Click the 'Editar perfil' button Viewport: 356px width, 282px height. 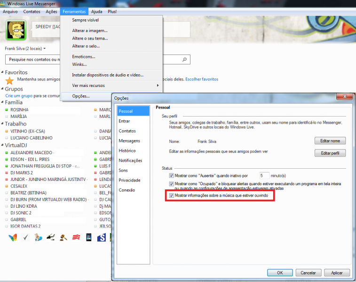click(330, 153)
